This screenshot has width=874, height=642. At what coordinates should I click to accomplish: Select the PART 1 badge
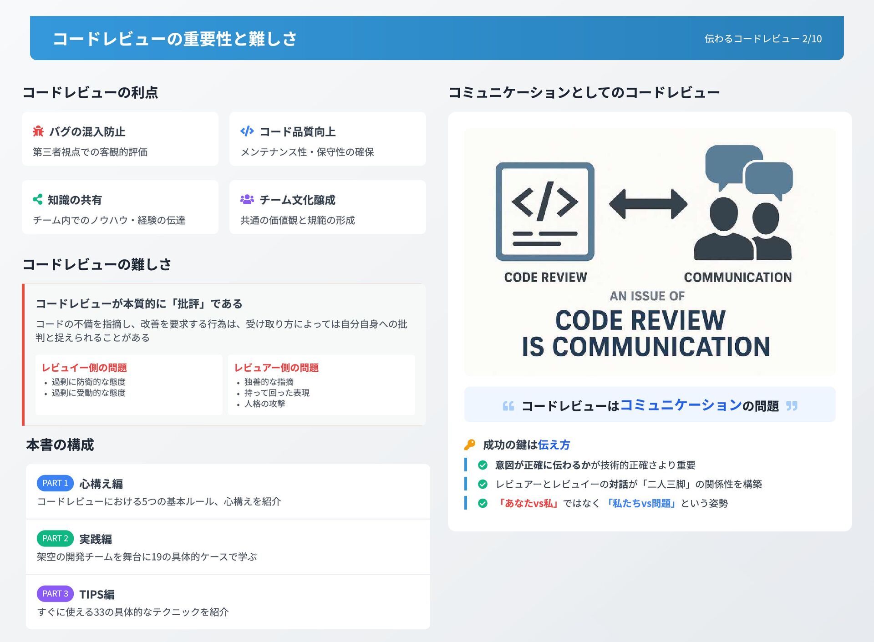coord(55,483)
